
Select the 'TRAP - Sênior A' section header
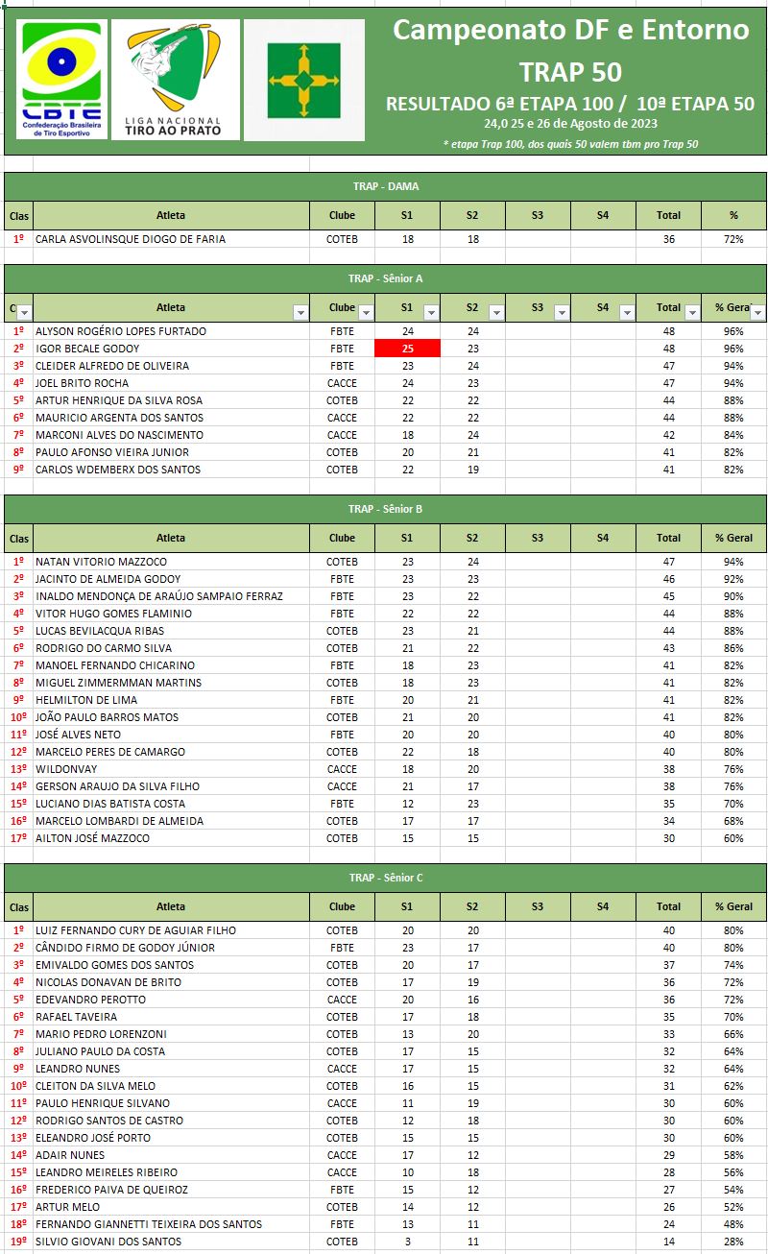tap(385, 278)
